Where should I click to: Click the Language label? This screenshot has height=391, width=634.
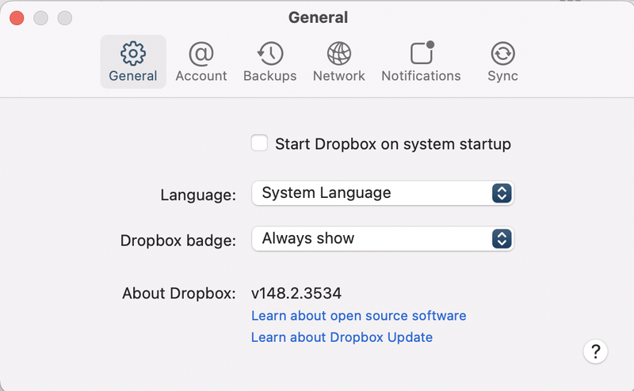pos(198,195)
